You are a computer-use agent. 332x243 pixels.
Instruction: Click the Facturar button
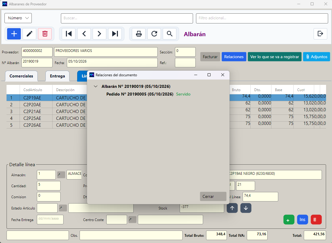click(210, 57)
